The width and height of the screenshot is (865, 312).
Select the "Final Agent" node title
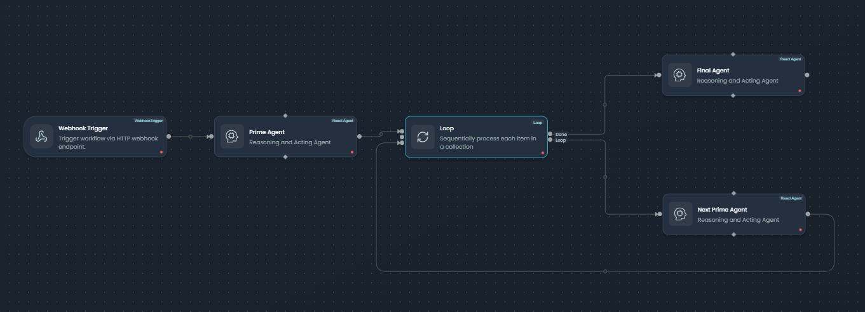[712, 71]
